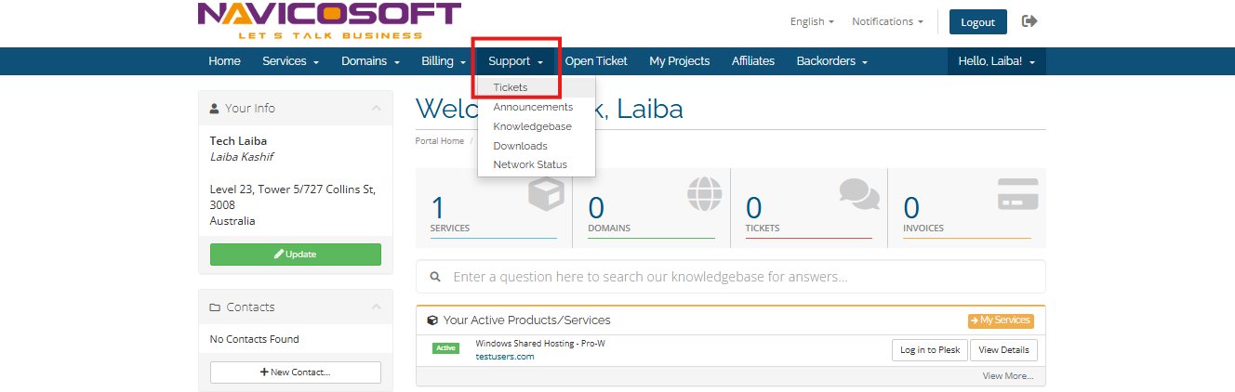Click the sign-out arrow icon beside Logout
The image size is (1235, 392).
[1029, 21]
